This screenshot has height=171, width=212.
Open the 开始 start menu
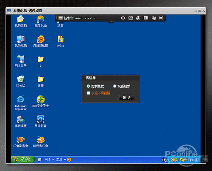coord(23,160)
